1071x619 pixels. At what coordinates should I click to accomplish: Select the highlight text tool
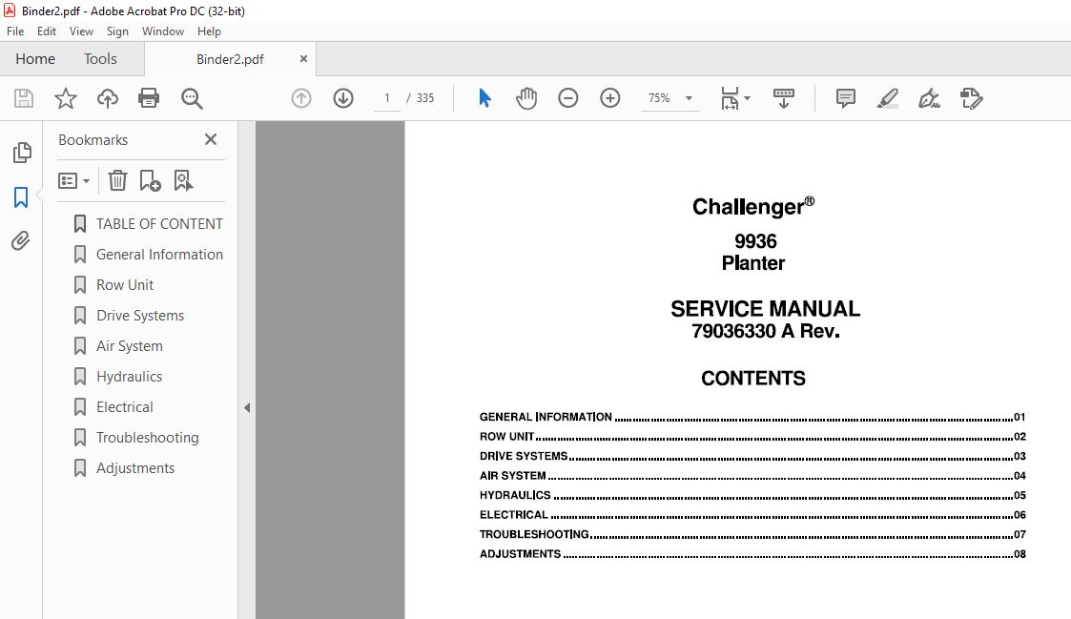[887, 98]
